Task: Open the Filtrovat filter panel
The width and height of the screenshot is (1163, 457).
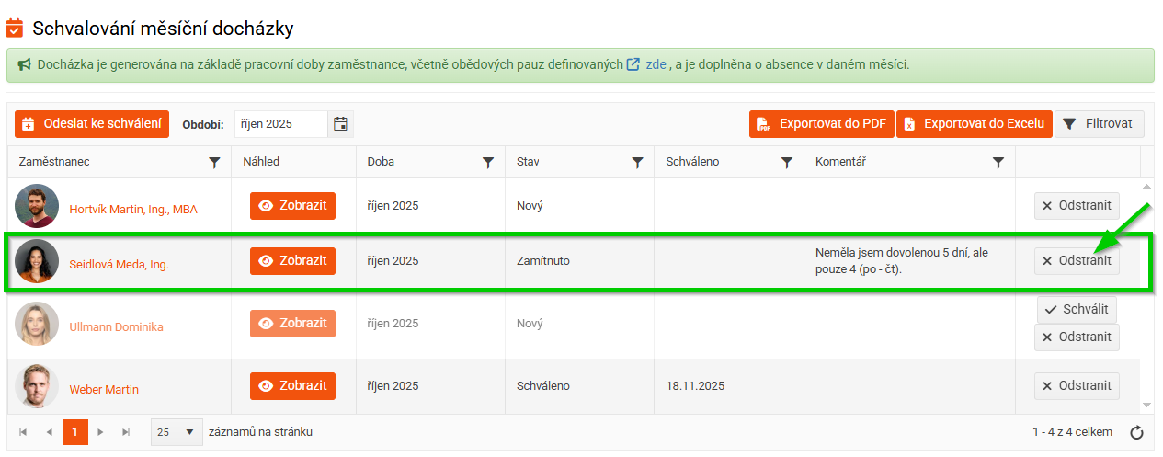Action: tap(1100, 124)
